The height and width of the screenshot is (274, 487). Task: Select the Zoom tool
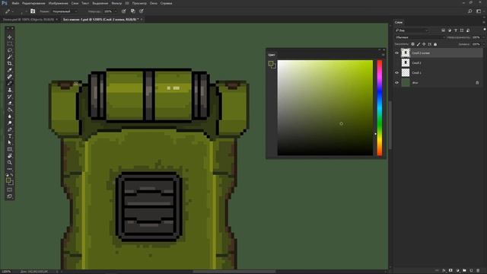pos(10,162)
